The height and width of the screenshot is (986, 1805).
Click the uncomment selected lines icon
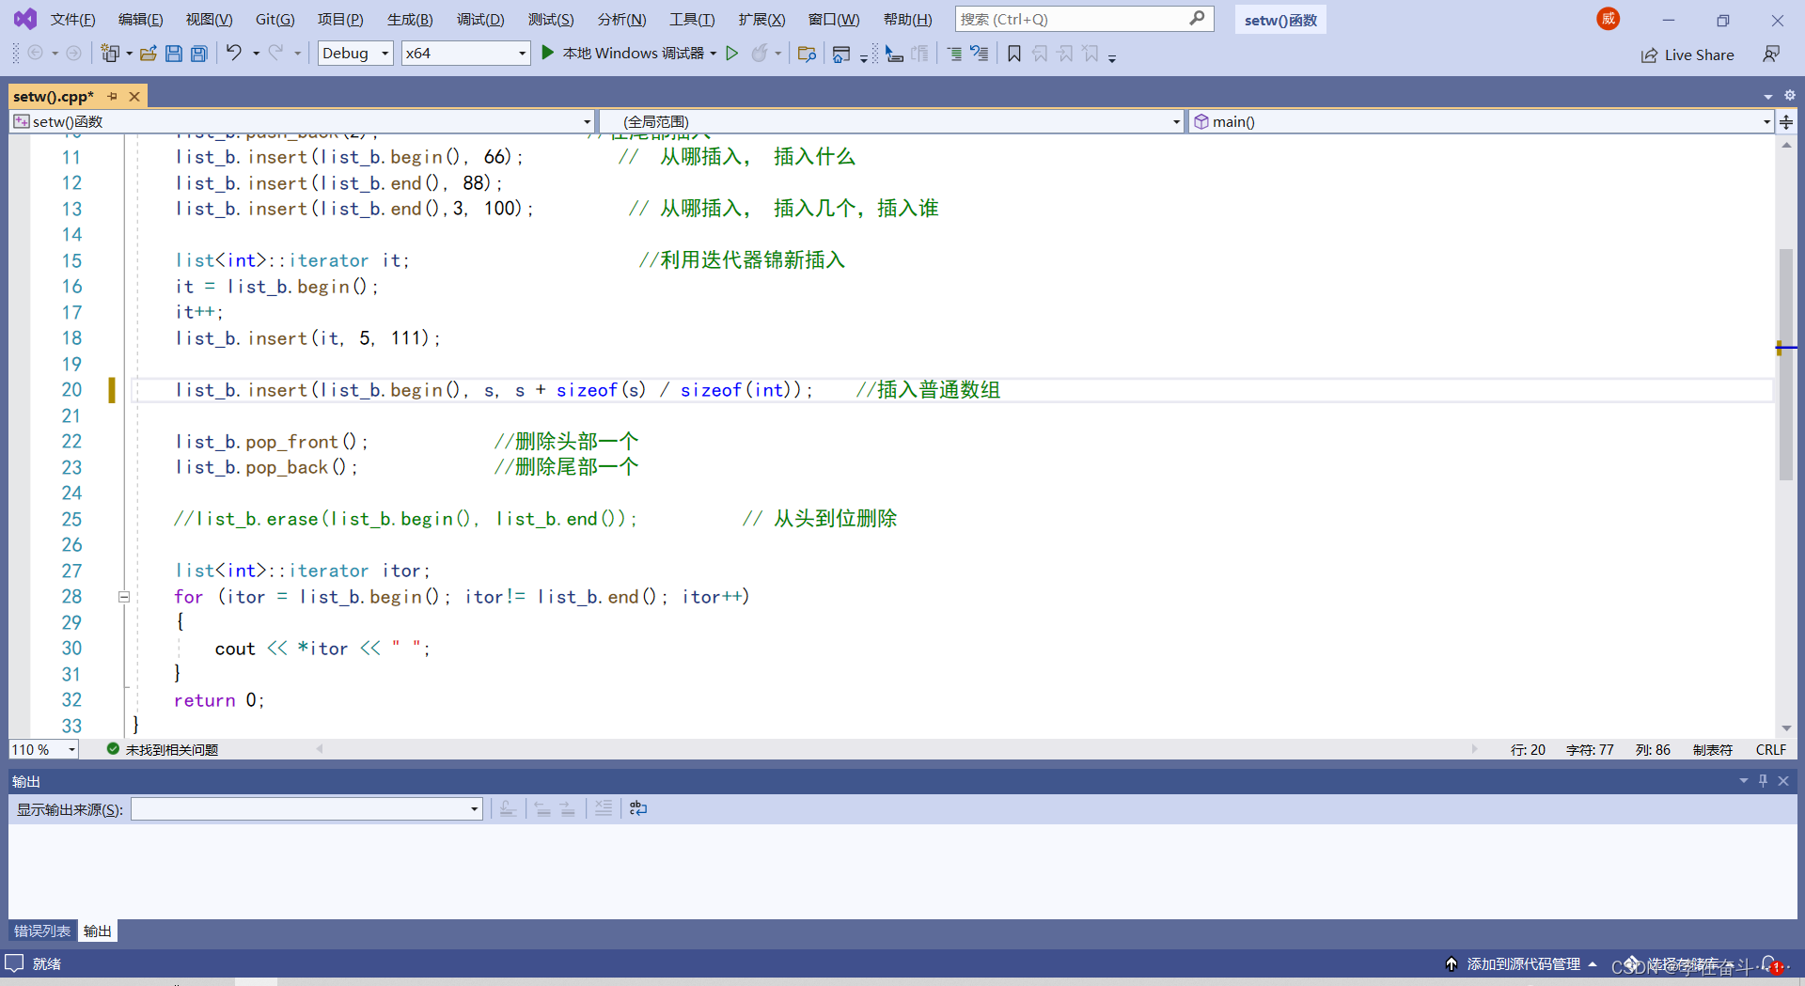980,54
